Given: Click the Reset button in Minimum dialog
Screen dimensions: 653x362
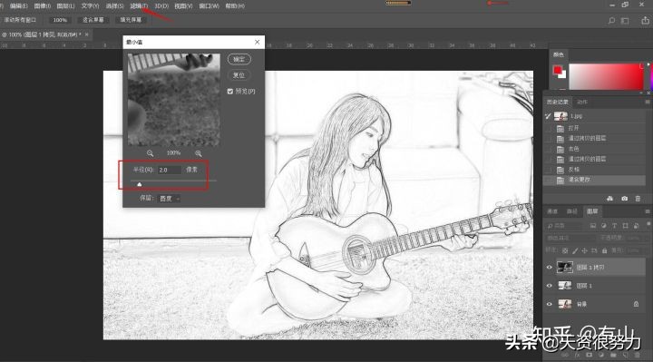Looking at the screenshot, I should click(x=239, y=75).
